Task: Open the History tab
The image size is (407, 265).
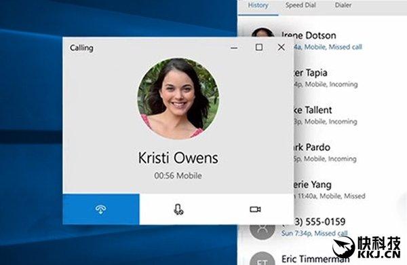Action: point(258,5)
